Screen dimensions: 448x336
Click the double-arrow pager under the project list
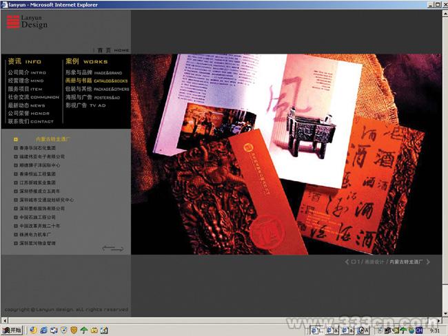[113, 249]
